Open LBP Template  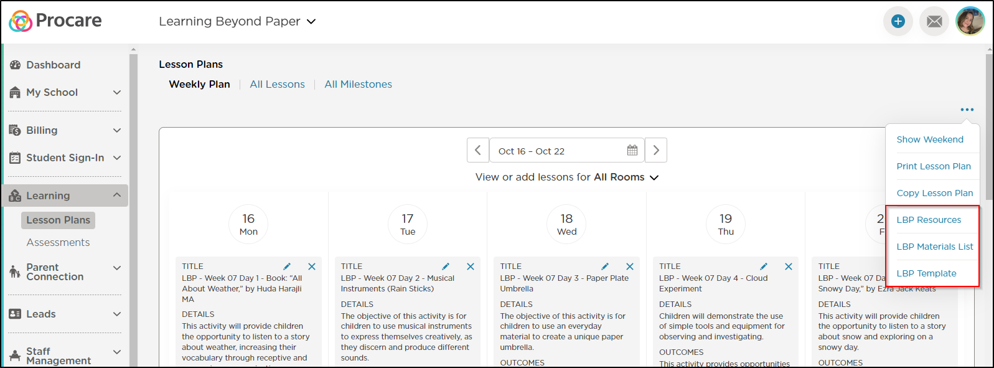pos(926,273)
